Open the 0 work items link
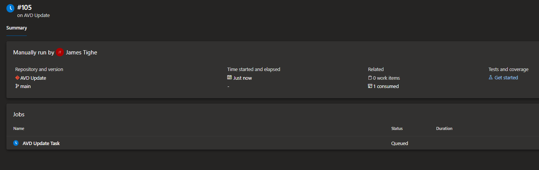Screen dimensions: 539x170 pyautogui.click(x=387, y=78)
